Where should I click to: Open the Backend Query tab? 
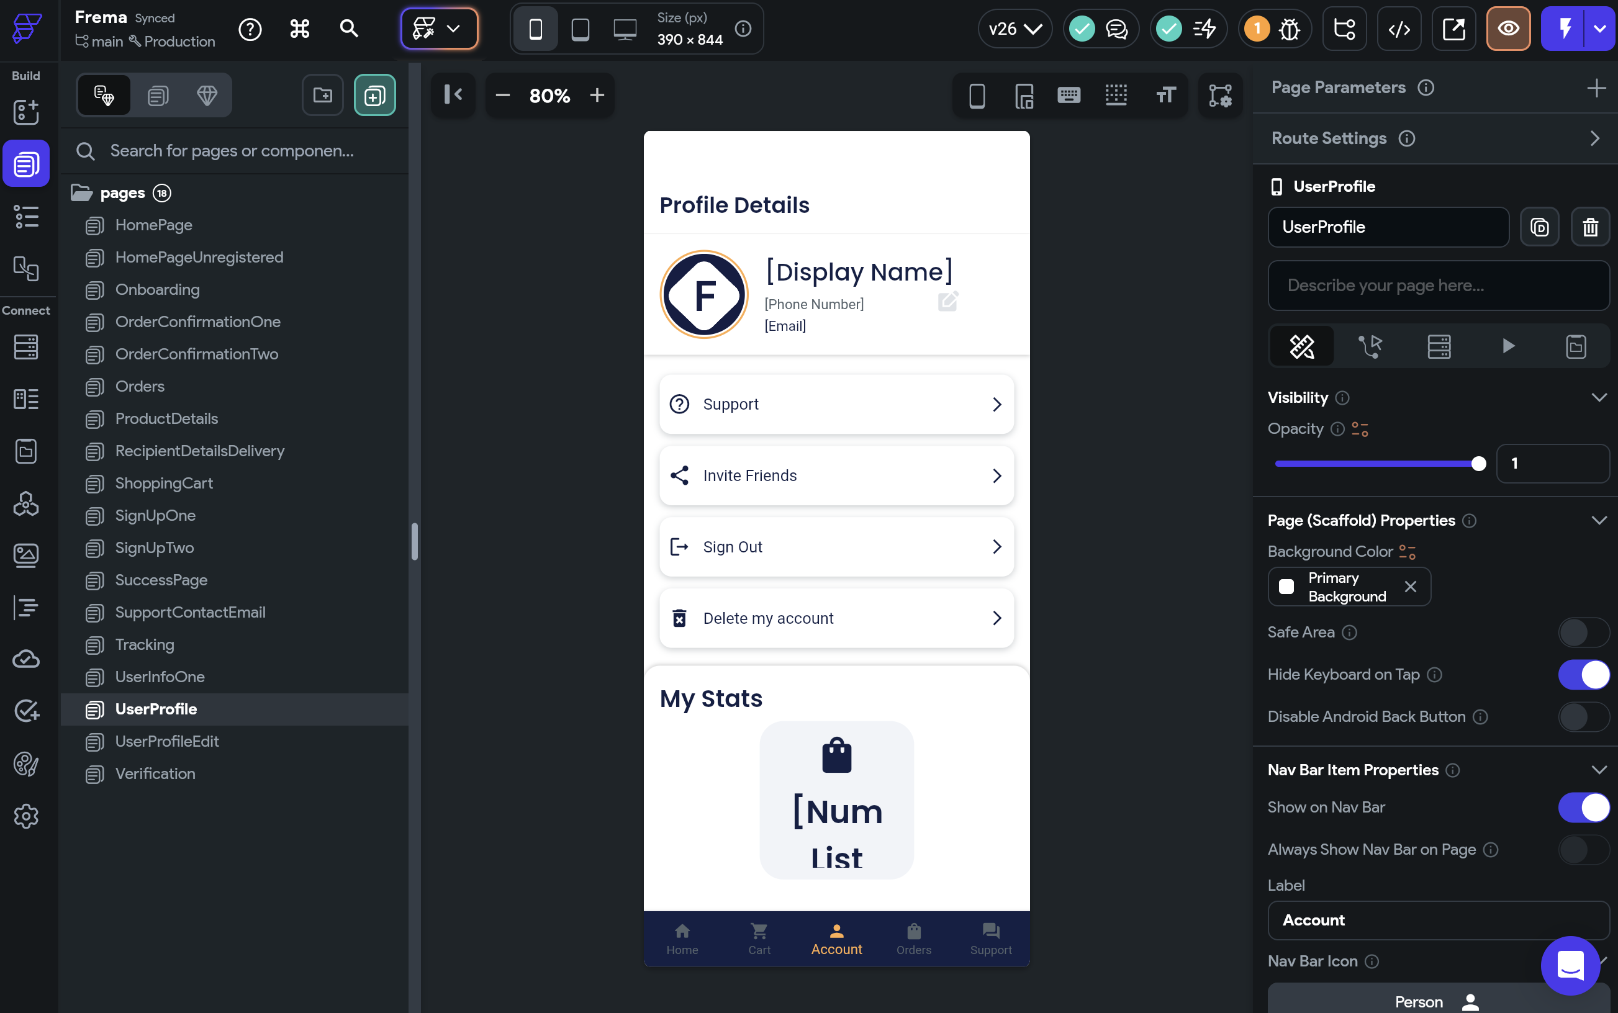click(x=1439, y=346)
